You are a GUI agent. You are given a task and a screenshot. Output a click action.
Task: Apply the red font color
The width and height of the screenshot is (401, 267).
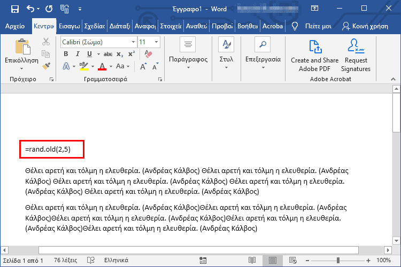pos(102,66)
